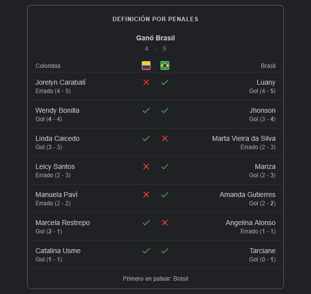Click the Brasil flag icon
The image size is (311, 294).
[x=165, y=65]
